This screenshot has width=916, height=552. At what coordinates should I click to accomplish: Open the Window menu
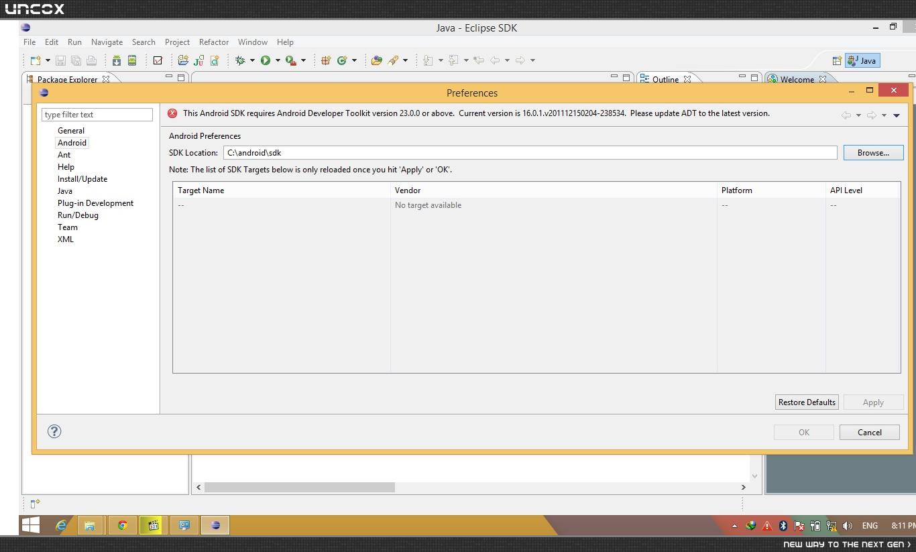click(253, 42)
